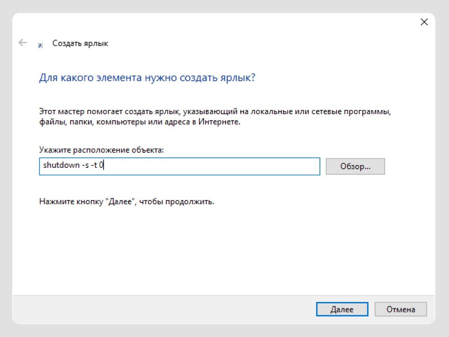Click the Укажите расположение объекта label
This screenshot has width=449, height=337.
(x=101, y=150)
